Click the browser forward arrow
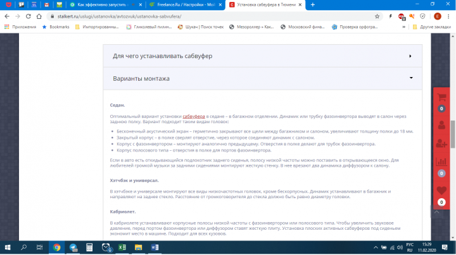 click(x=18, y=16)
